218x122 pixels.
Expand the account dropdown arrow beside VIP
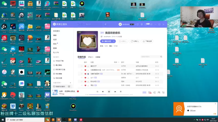(135, 24)
